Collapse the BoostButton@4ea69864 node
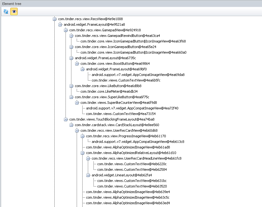 (x=77, y=64)
